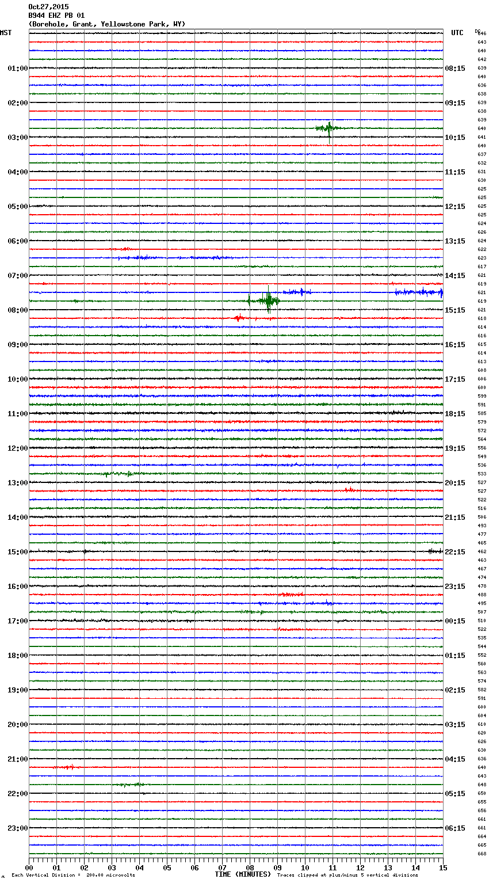Click the 12:00 MST time label
This screenshot has height=883, width=489.
[x=17, y=448]
